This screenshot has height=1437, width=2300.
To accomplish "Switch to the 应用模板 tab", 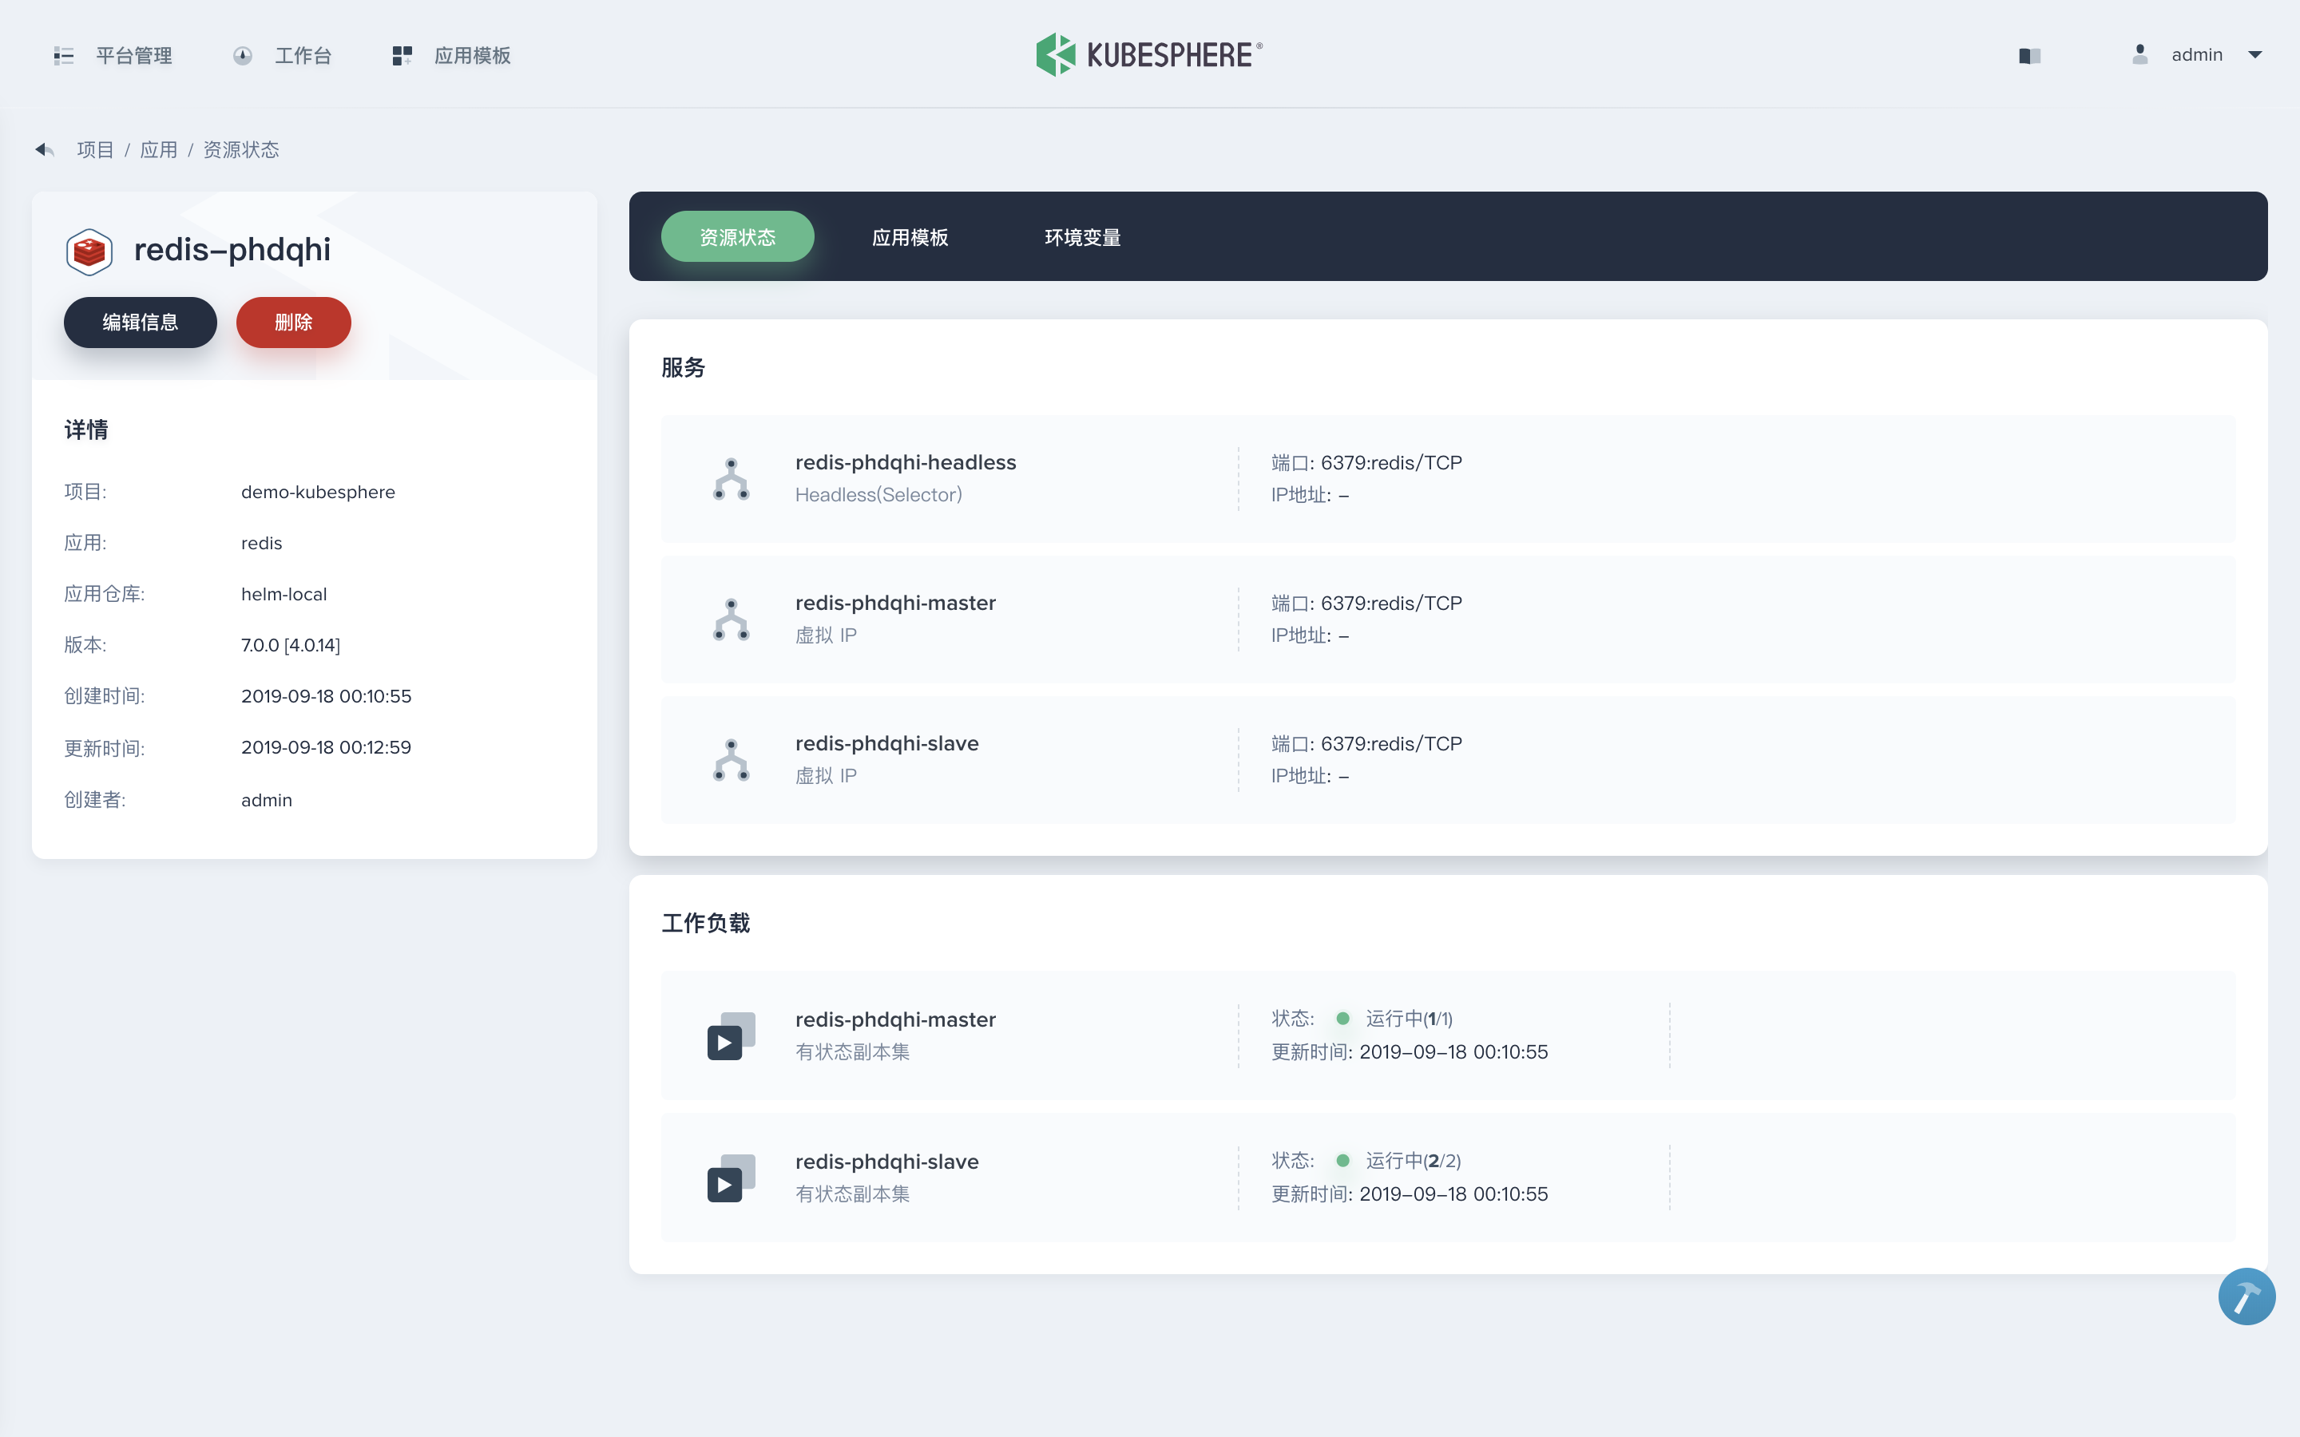I will coord(910,236).
